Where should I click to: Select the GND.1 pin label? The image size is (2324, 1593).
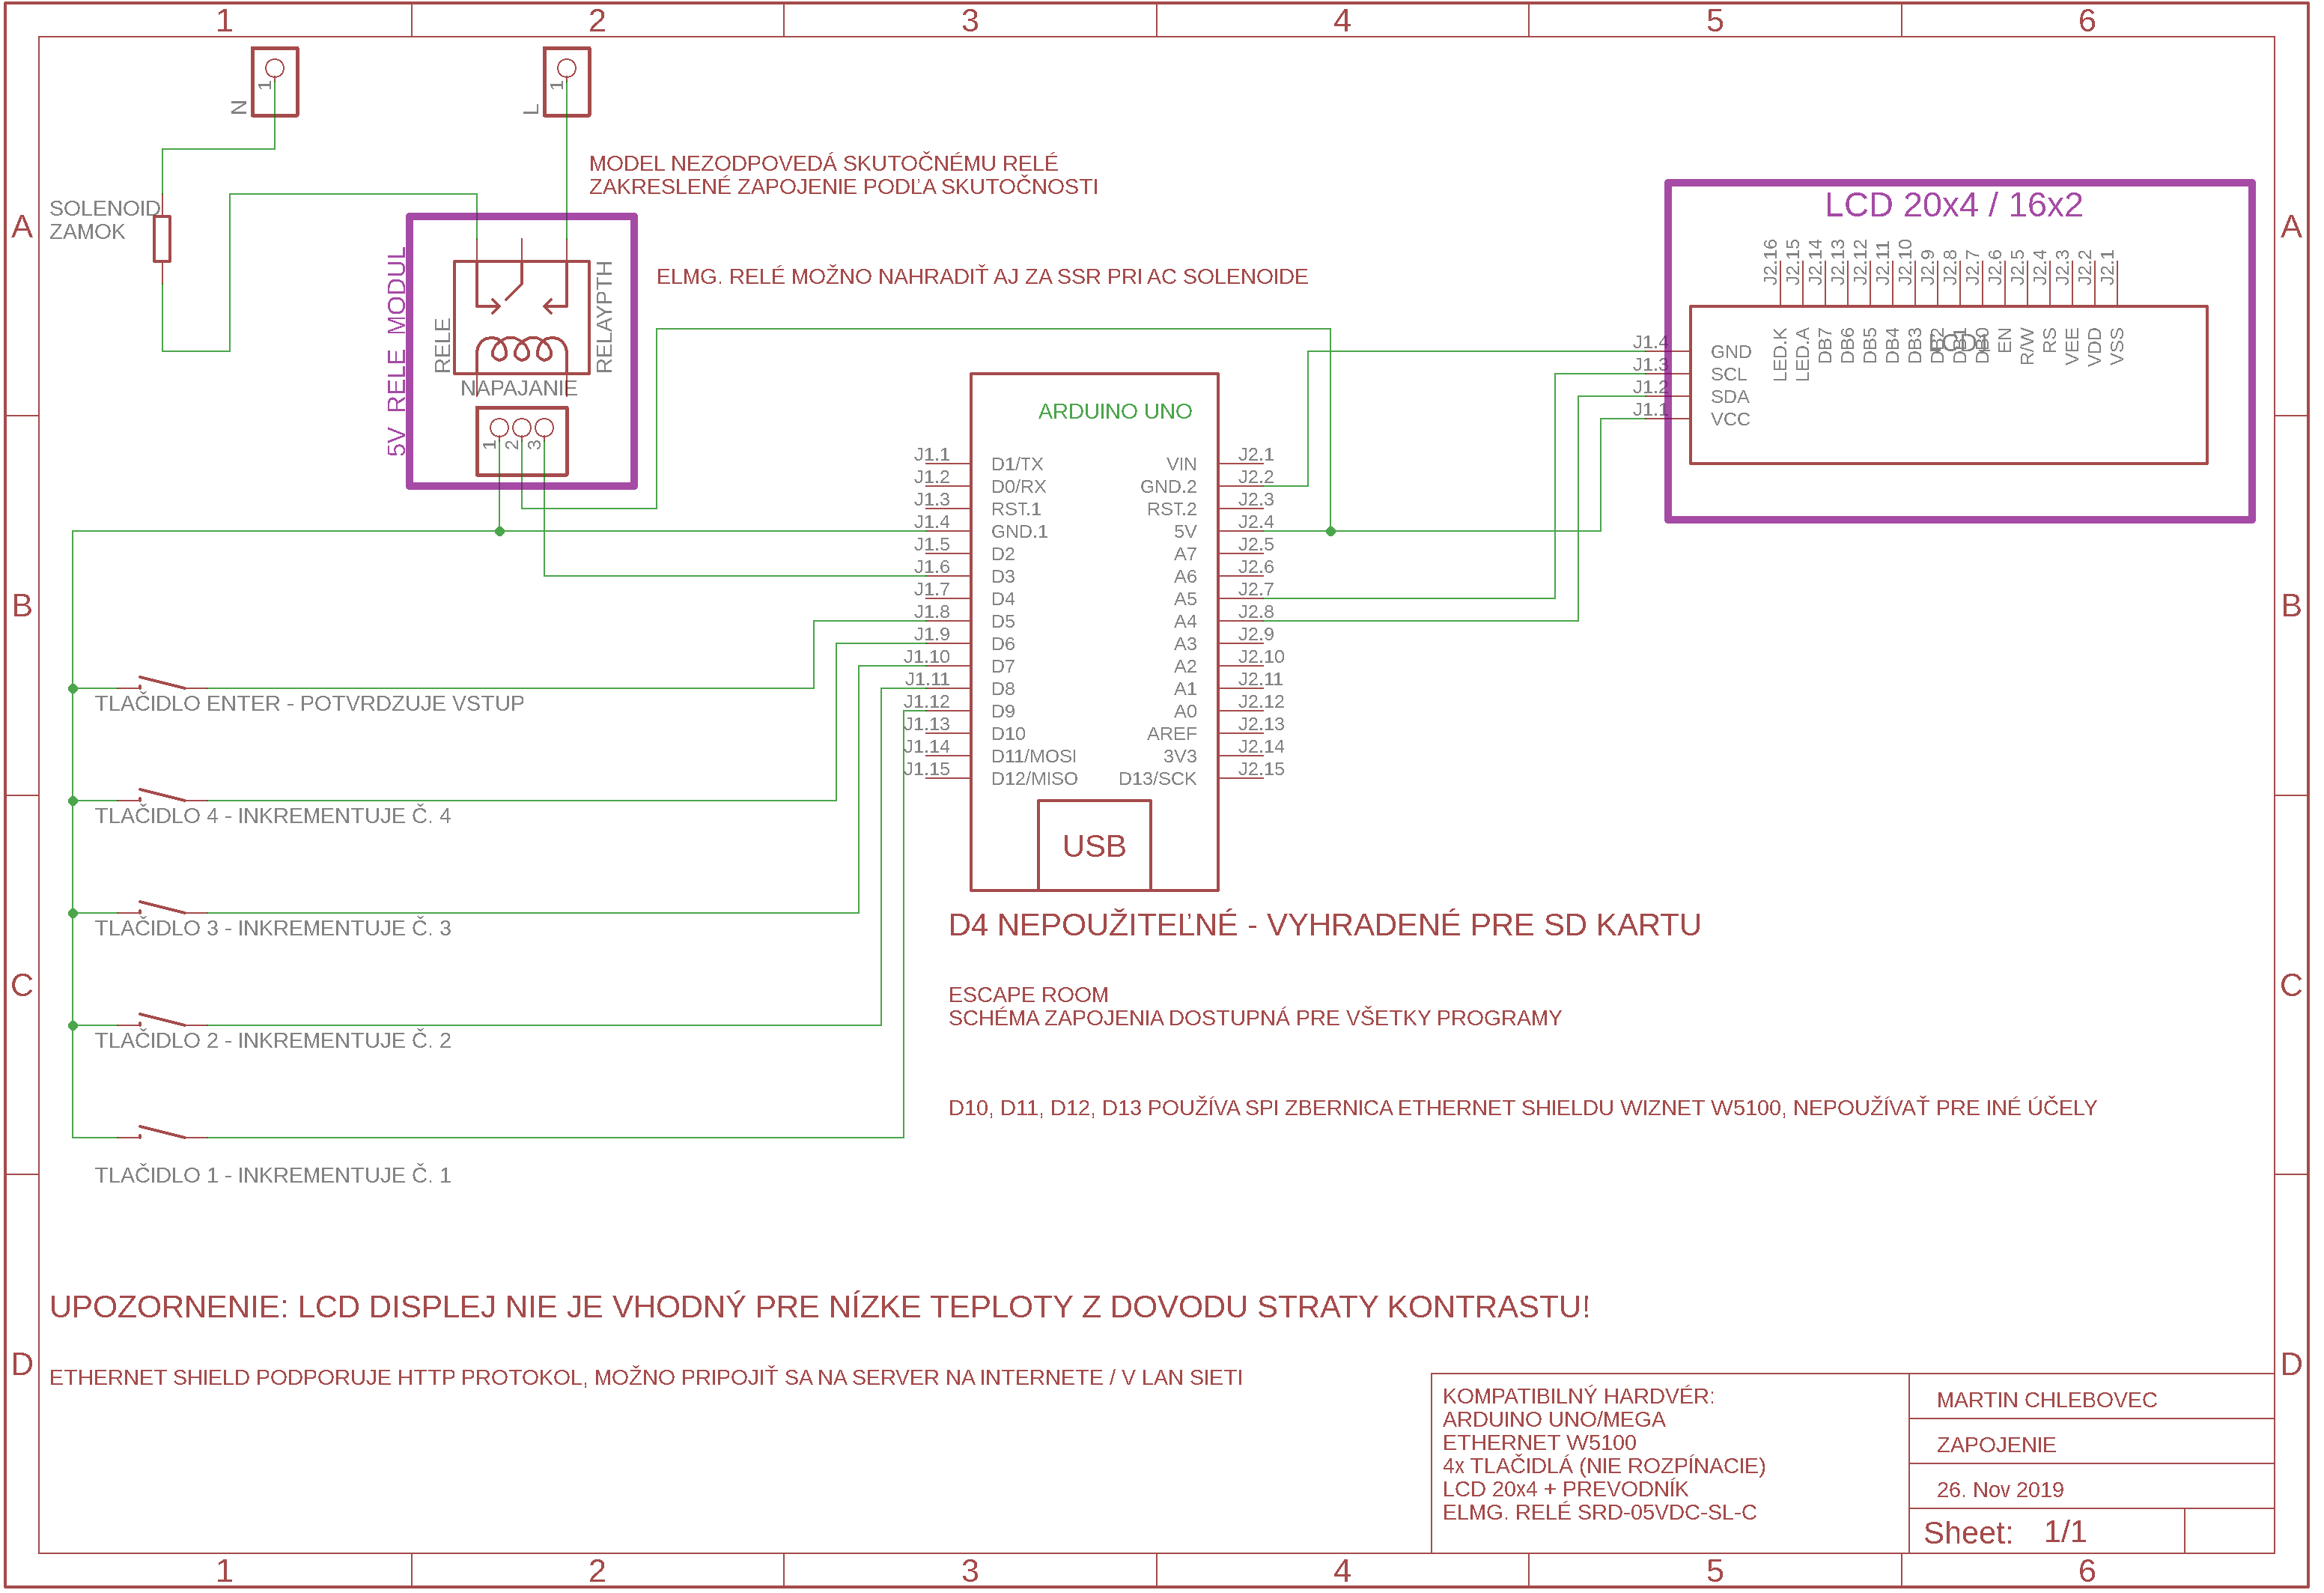[1019, 531]
